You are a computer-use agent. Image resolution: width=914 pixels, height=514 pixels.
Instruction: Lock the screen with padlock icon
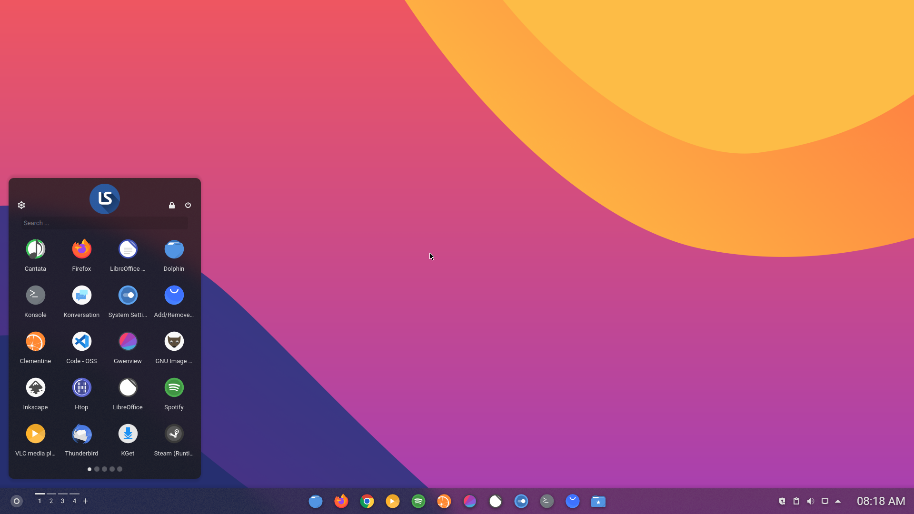172,205
